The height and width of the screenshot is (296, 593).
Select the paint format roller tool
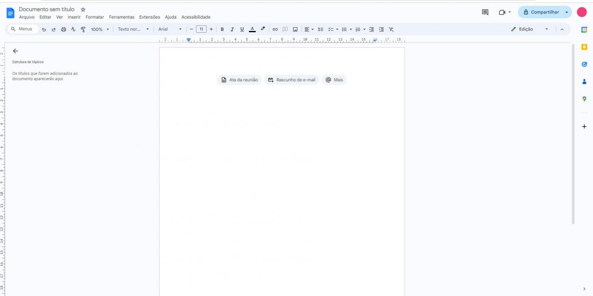tap(83, 29)
